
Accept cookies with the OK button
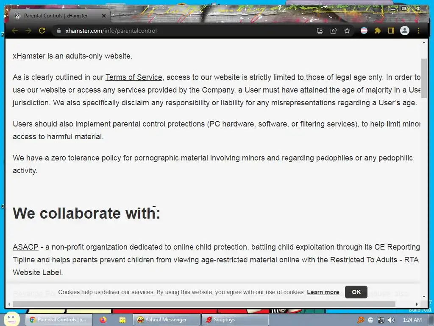[x=356, y=292]
